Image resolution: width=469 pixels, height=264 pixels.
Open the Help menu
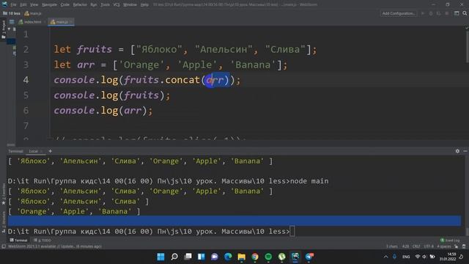[x=144, y=4]
